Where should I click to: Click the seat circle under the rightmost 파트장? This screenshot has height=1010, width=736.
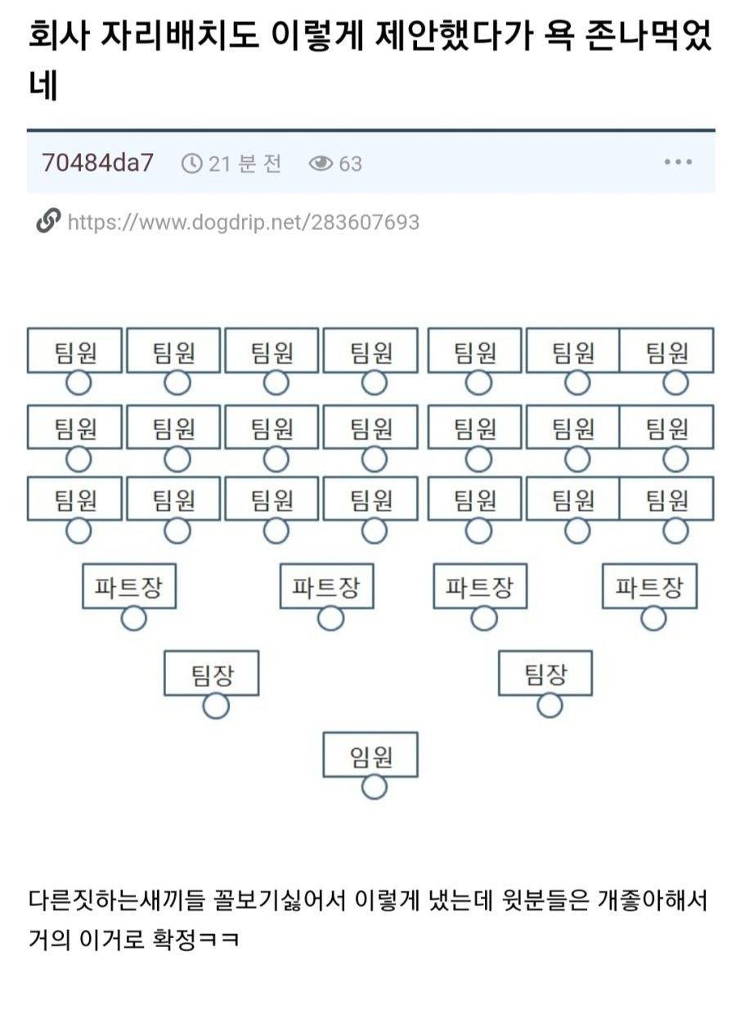point(653,617)
